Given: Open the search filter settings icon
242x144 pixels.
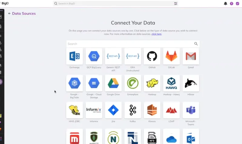Looking at the screenshot, I should point(176,4).
